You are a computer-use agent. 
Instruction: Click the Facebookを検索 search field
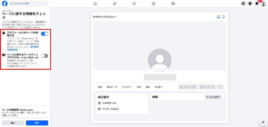[x=28, y=3]
